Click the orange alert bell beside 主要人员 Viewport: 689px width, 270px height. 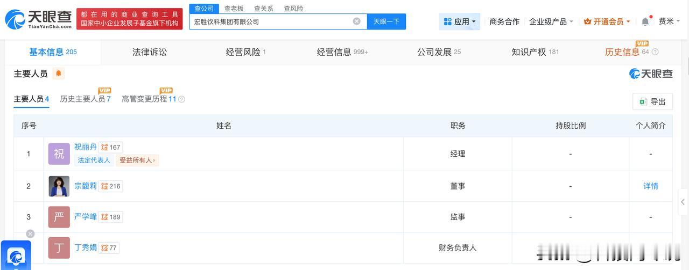pyautogui.click(x=58, y=74)
